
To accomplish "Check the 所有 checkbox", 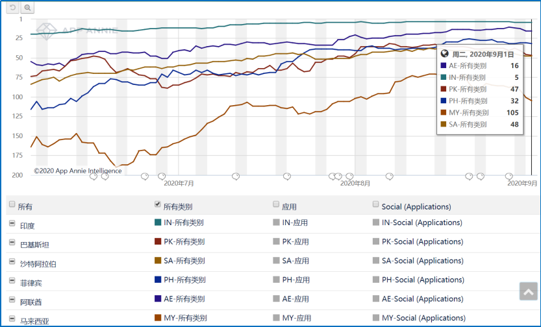I will click(12, 204).
